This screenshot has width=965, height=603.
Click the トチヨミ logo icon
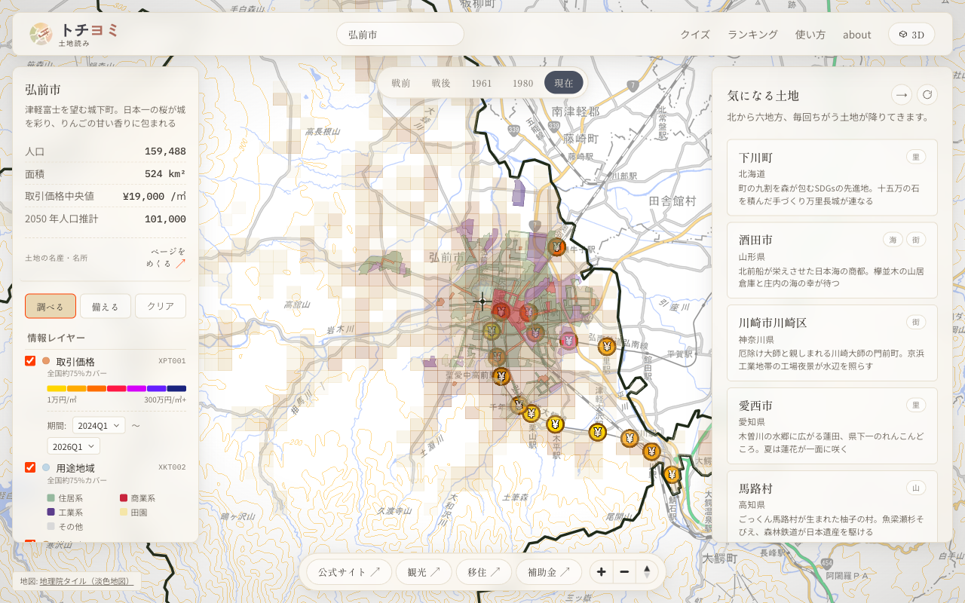(x=41, y=34)
